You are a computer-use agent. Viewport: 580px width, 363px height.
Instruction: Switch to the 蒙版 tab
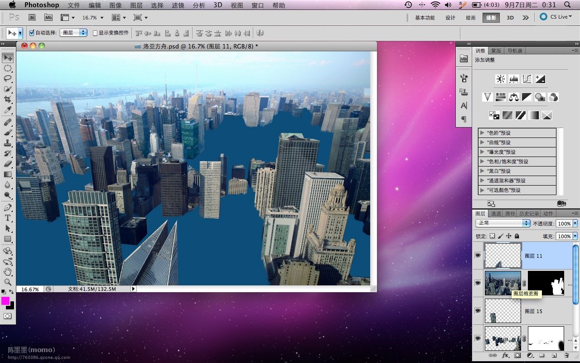[496, 51]
